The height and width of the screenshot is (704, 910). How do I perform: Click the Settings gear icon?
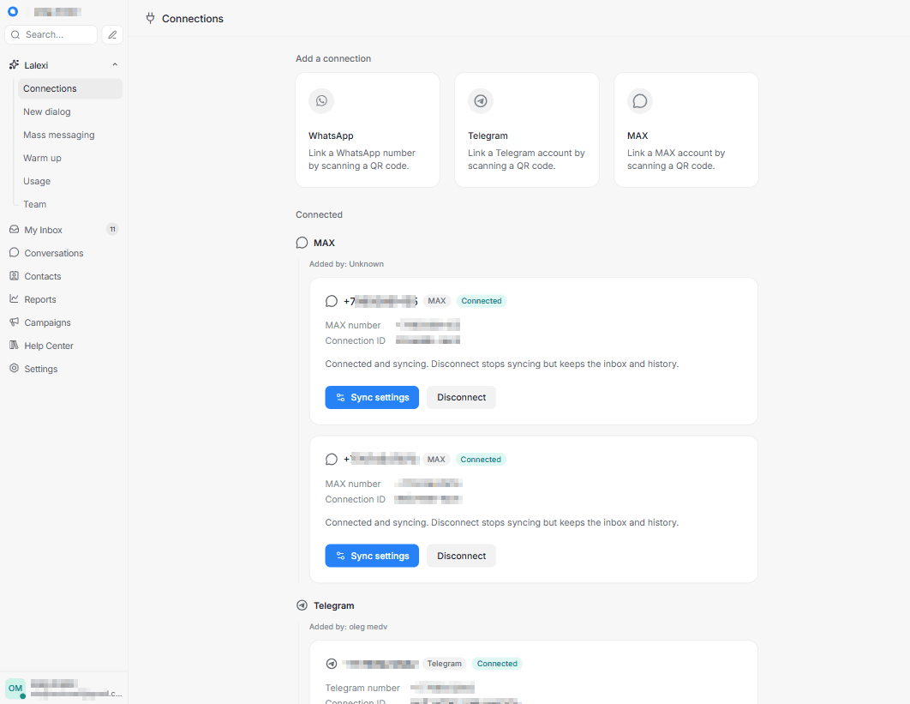coord(15,368)
